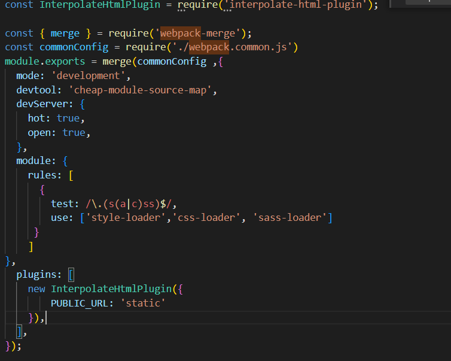This screenshot has height=361, width=451.
Task: Click the highlighted closing bracket of plugins
Action: (x=19, y=332)
